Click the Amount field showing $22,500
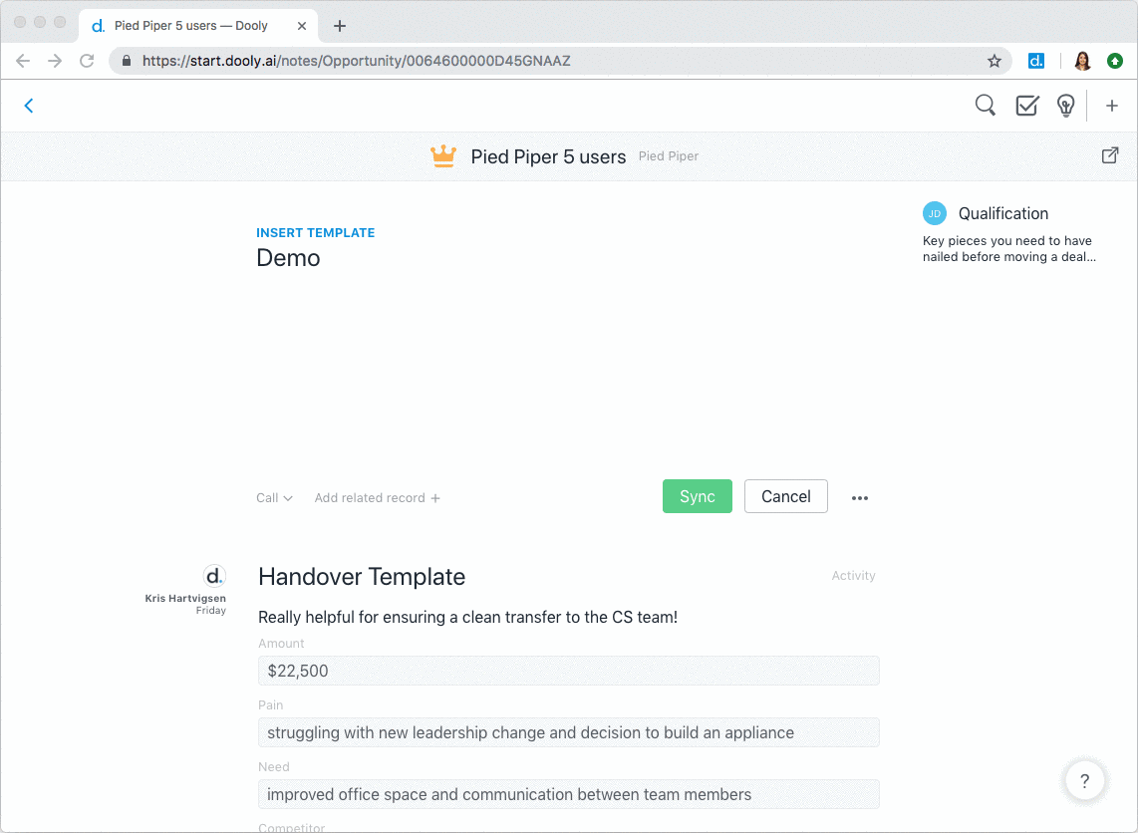 [568, 671]
